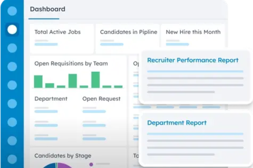This screenshot has height=168, width=253.
Task: Click the first green bar in requisitions chart
Action: click(x=38, y=82)
